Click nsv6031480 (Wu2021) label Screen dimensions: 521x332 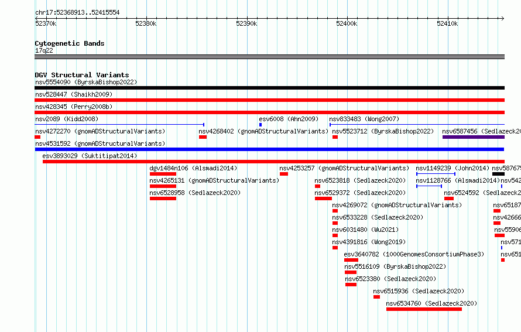coord(365,230)
